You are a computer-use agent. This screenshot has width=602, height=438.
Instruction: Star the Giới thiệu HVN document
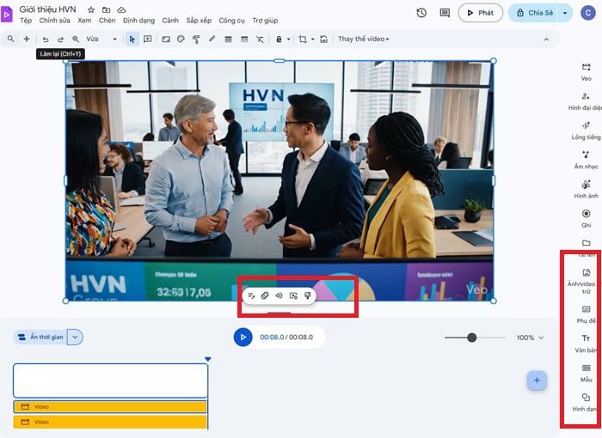[x=91, y=9]
